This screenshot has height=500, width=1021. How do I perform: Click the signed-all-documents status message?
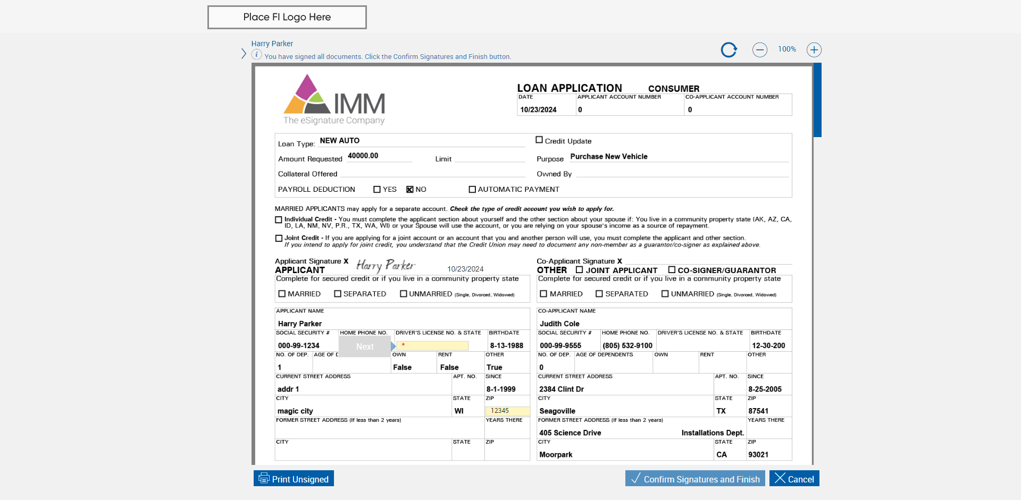[388, 56]
